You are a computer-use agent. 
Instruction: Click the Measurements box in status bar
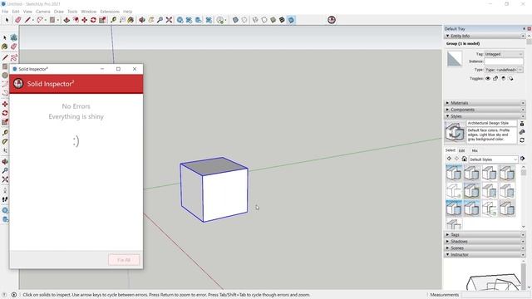[x=496, y=295]
